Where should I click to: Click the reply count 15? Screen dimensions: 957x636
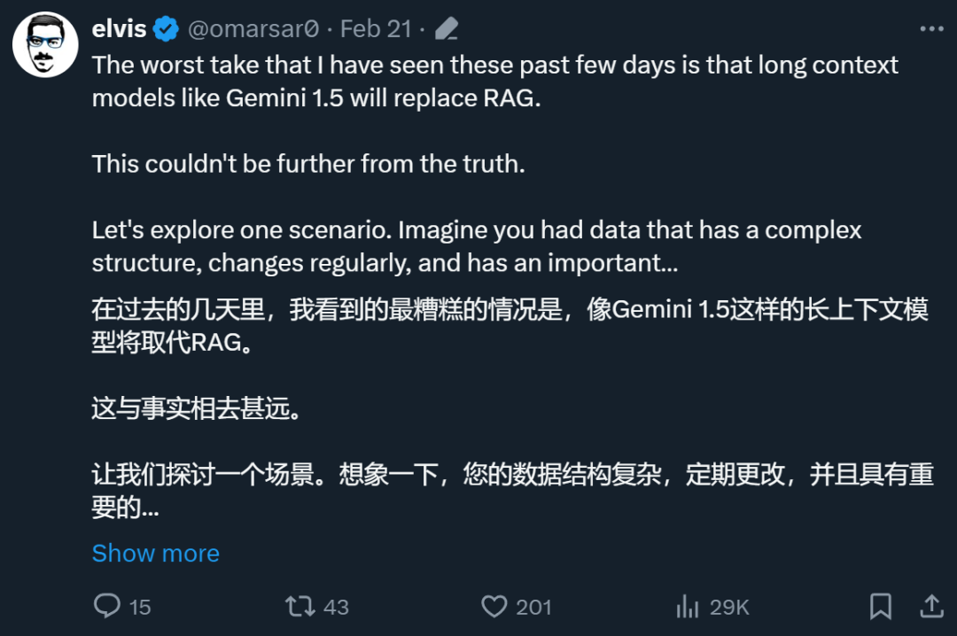coord(140,607)
